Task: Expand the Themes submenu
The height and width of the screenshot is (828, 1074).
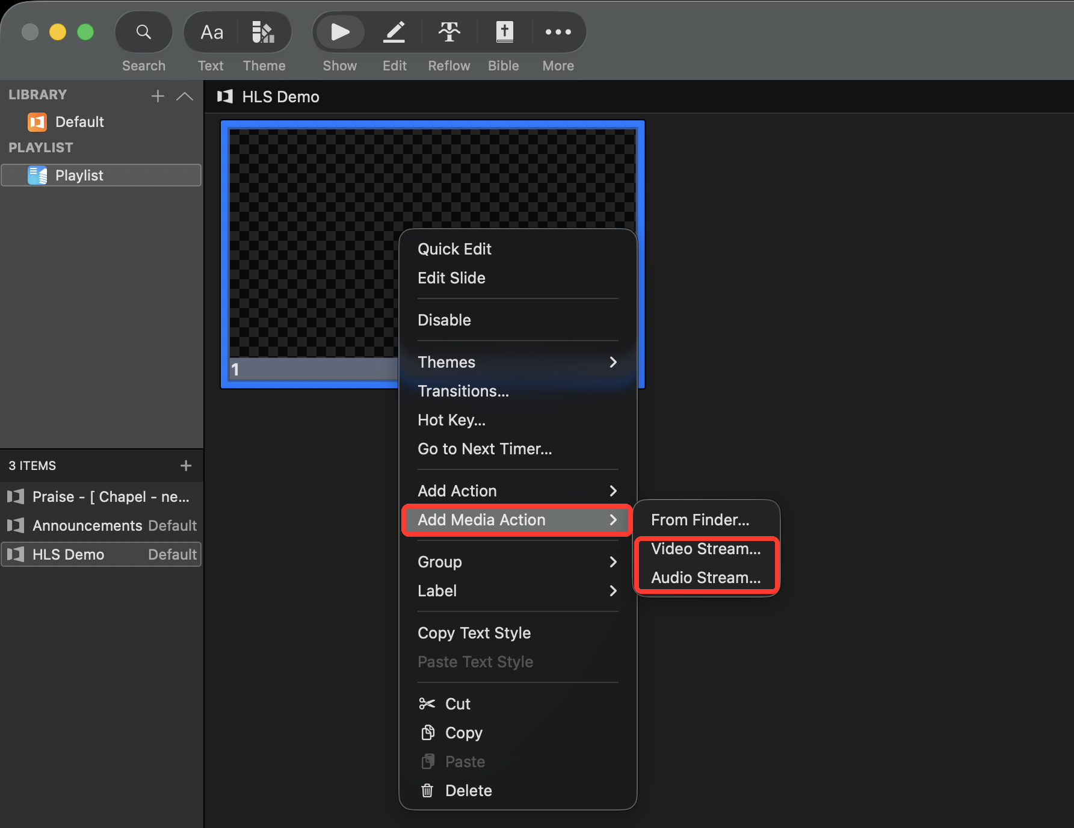Action: [x=517, y=362]
